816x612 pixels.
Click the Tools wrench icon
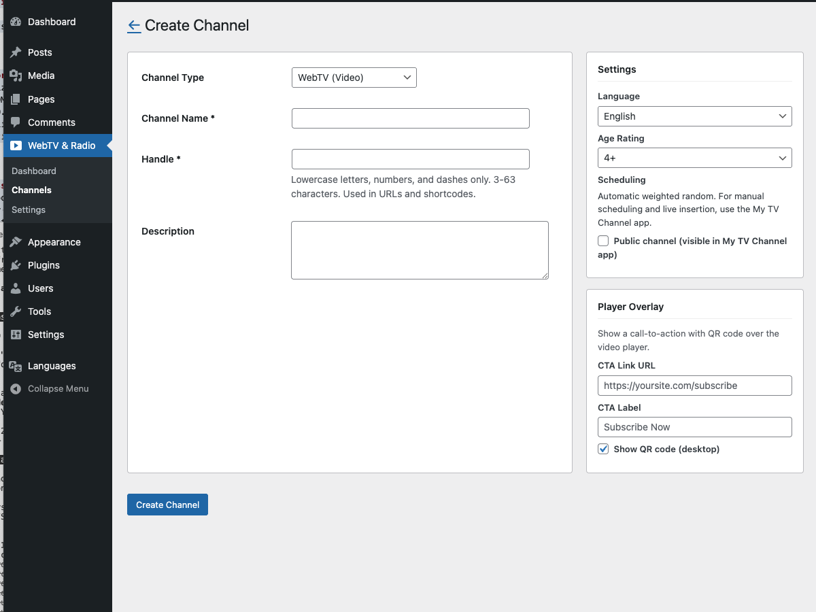click(x=15, y=311)
